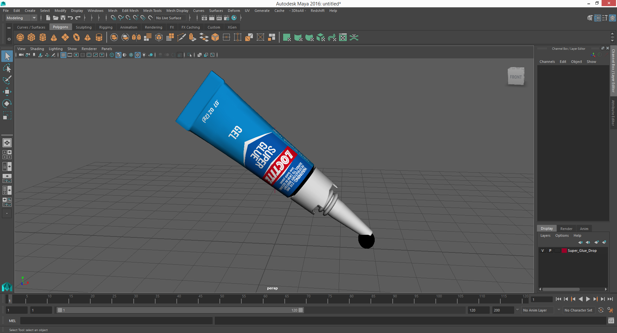Toggle the V visibility box of Super_Glue_Drop
Viewport: 617px width, 333px height.
click(x=543, y=251)
